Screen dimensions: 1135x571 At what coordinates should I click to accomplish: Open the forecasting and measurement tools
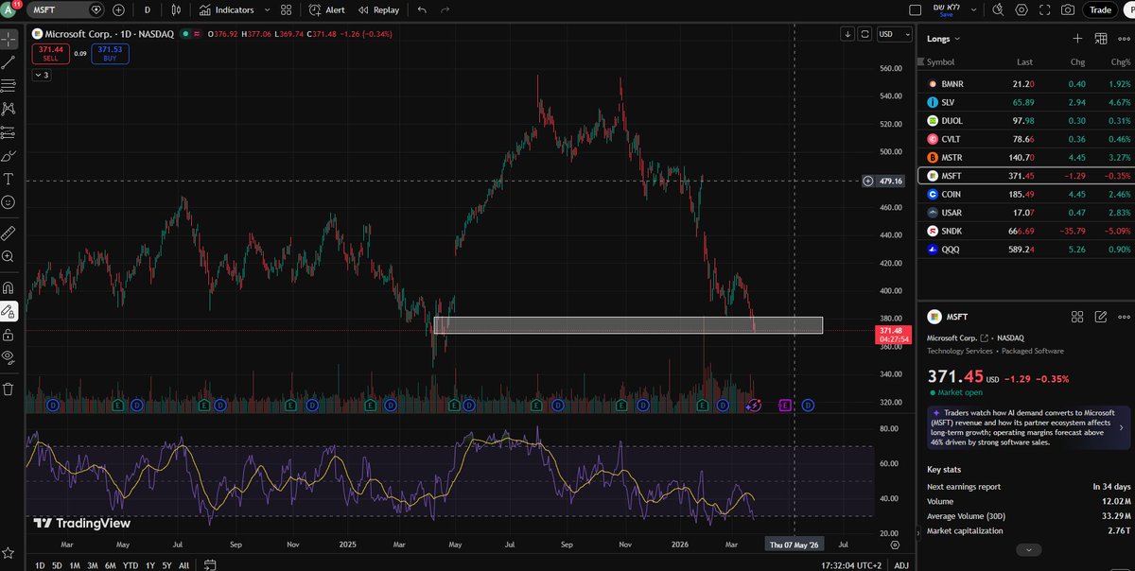pos(9,132)
